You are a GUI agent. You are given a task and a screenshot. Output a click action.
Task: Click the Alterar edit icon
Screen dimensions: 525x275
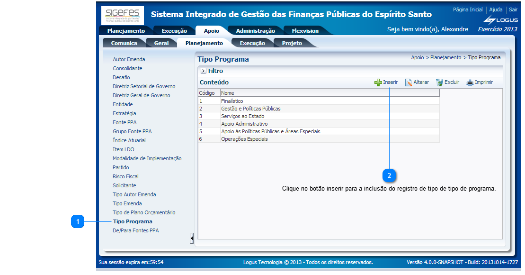point(409,82)
